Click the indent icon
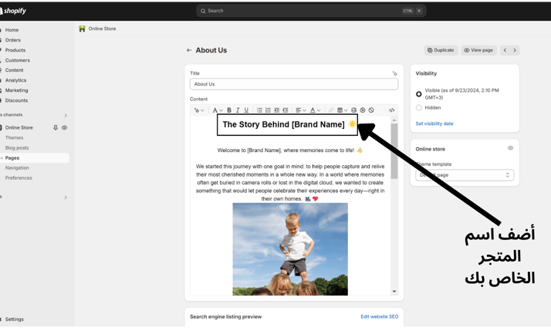This screenshot has height=328, width=551. (x=286, y=110)
